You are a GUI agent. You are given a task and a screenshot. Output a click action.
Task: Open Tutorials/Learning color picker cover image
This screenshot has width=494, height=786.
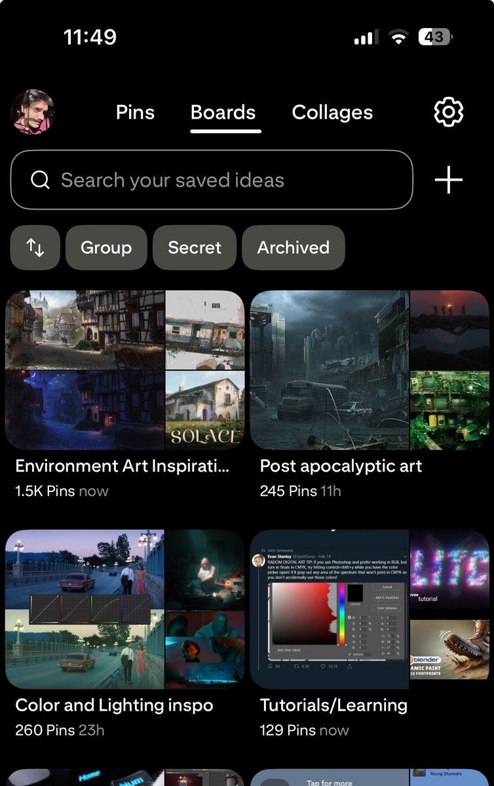coord(330,609)
